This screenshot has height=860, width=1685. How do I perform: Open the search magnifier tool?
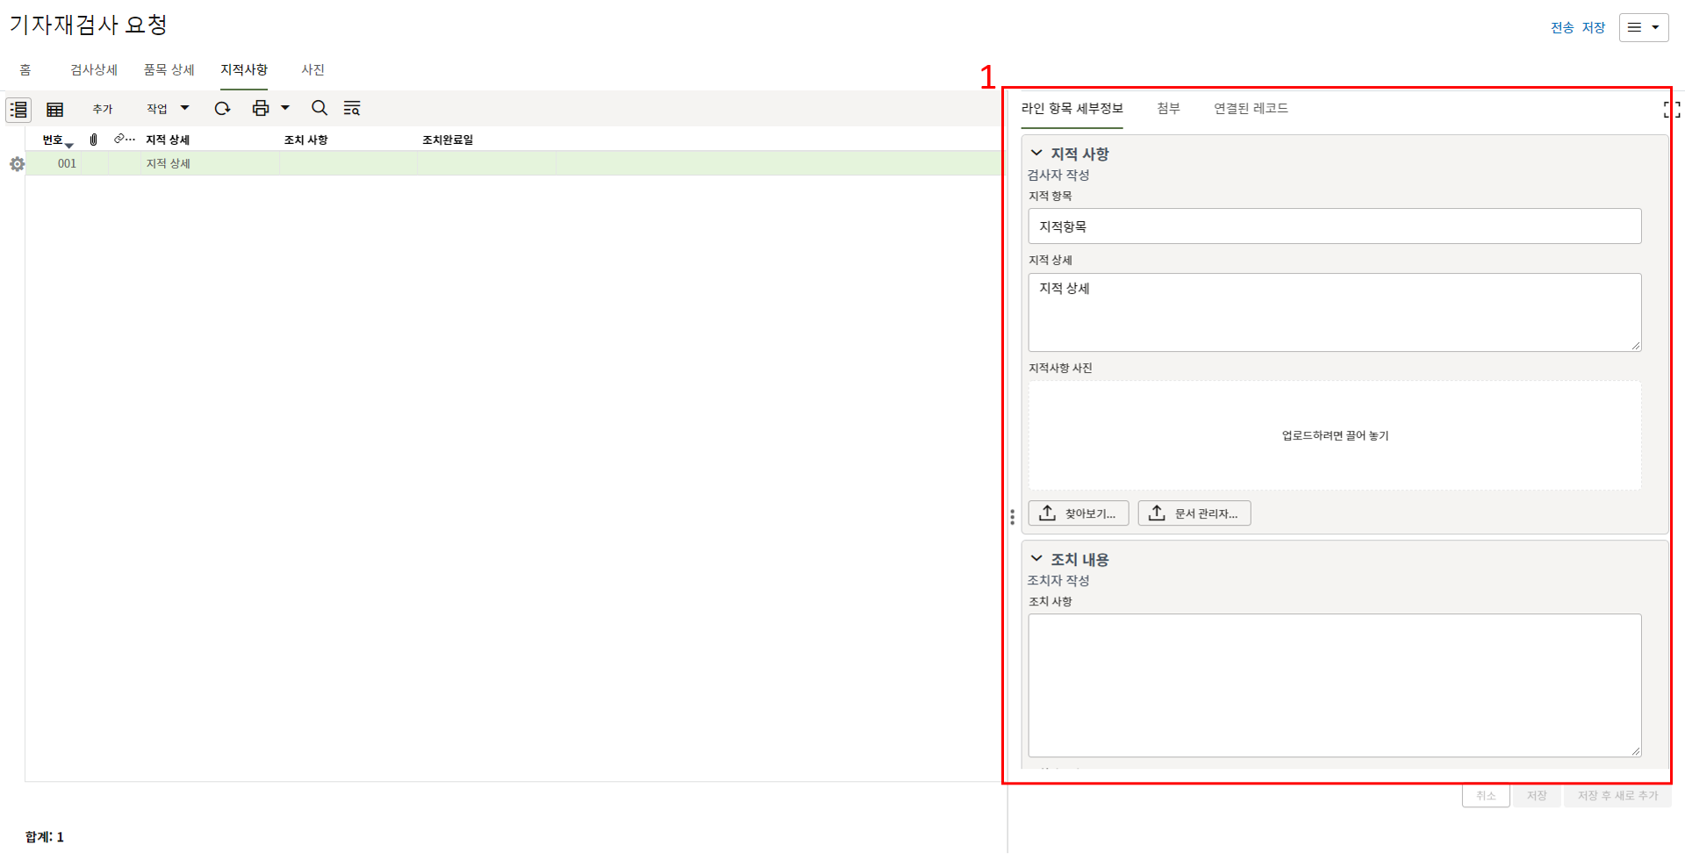tap(319, 108)
